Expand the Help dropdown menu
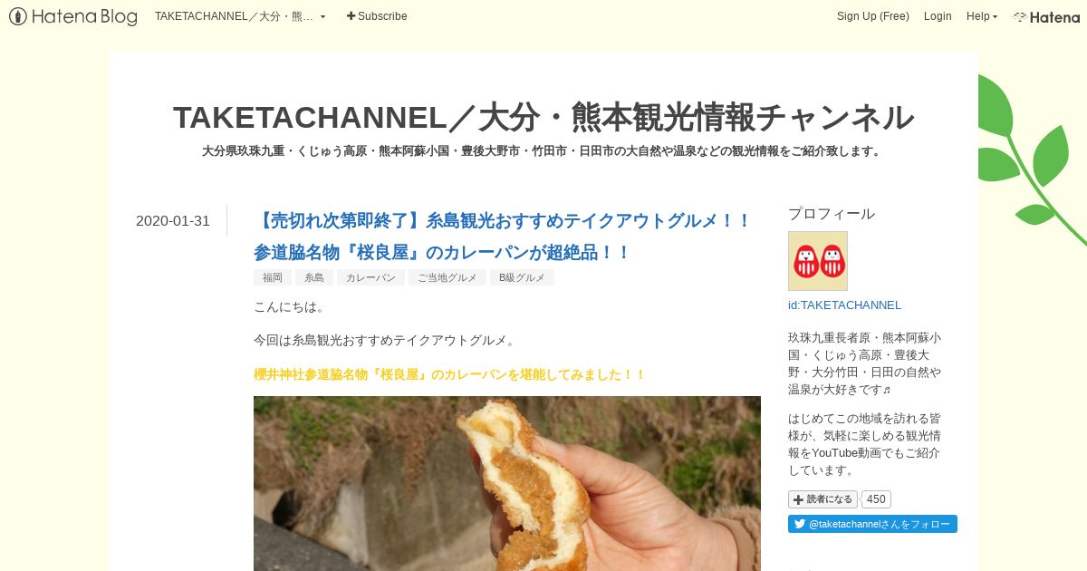 (982, 16)
